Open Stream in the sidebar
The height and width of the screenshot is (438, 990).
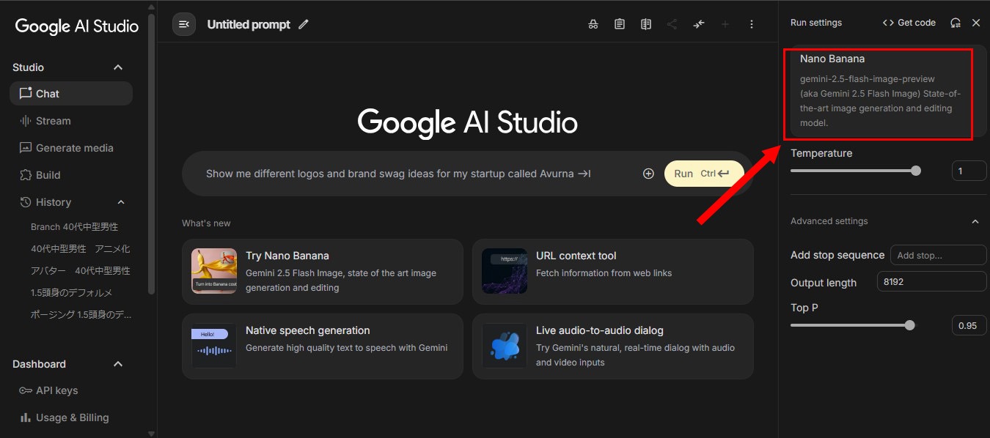pos(53,121)
